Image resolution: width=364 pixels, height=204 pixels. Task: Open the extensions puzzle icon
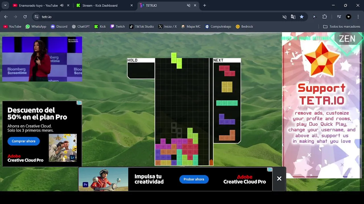click(324, 17)
